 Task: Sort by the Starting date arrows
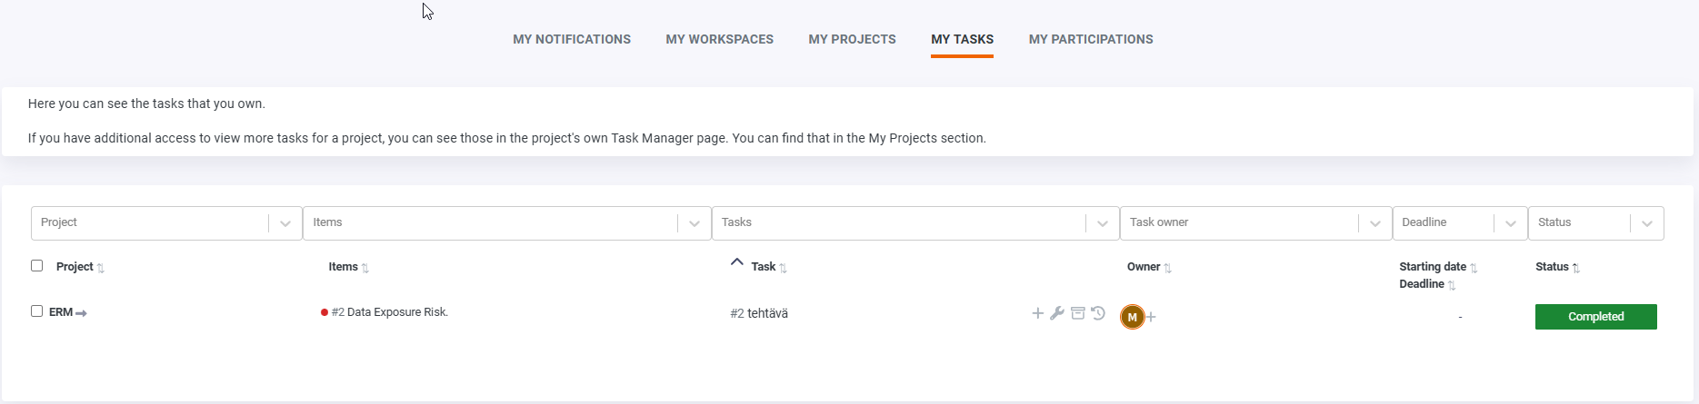pyautogui.click(x=1474, y=268)
